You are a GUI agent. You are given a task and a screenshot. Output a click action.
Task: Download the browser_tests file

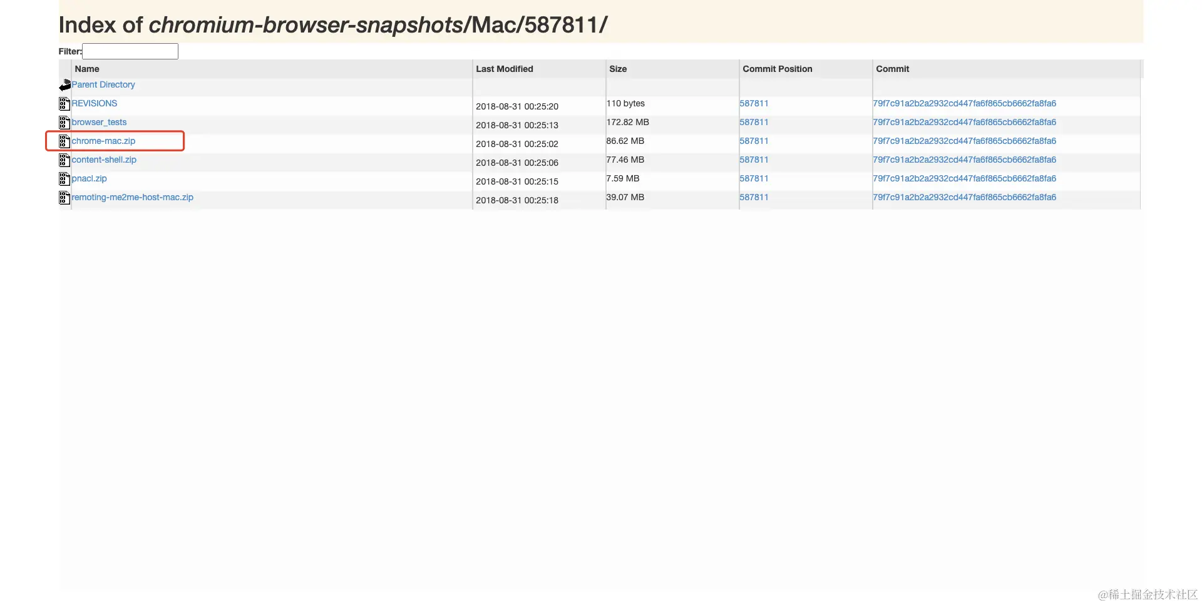click(x=99, y=122)
